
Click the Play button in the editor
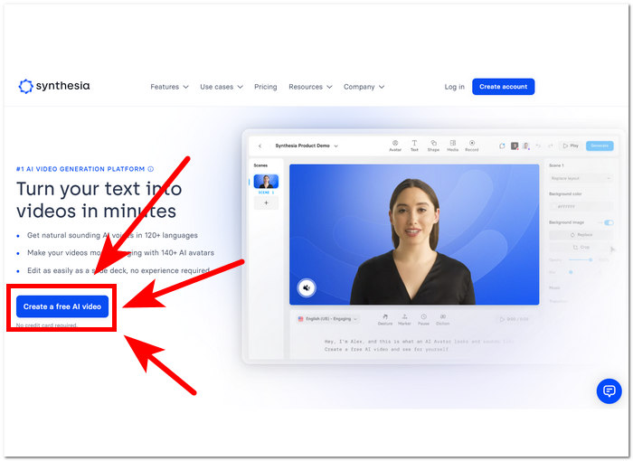pyautogui.click(x=571, y=146)
